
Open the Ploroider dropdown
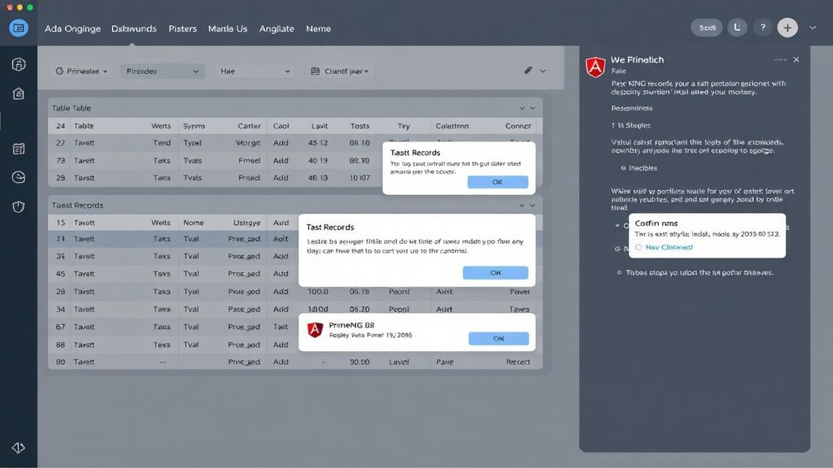point(162,71)
